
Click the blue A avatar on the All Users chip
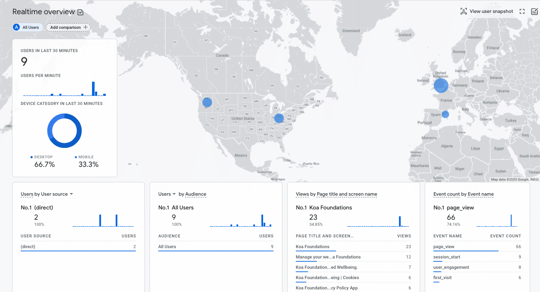pos(16,27)
